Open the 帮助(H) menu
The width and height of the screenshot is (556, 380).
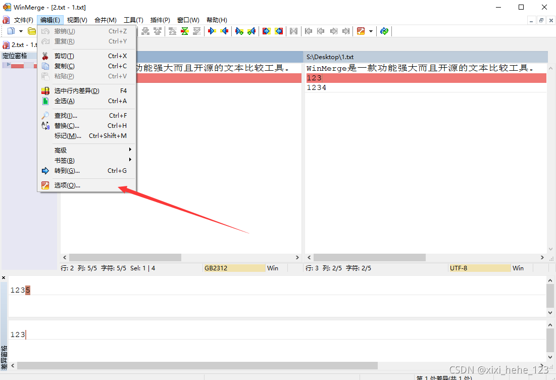coord(217,20)
